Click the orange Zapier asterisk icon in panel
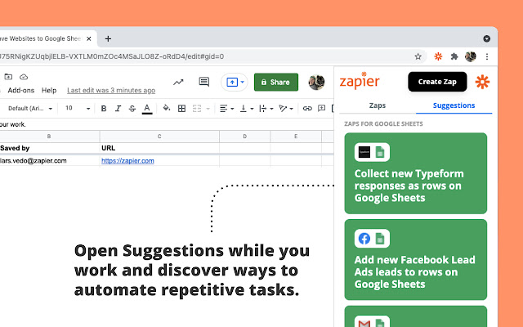The image size is (523, 327). pos(482,82)
